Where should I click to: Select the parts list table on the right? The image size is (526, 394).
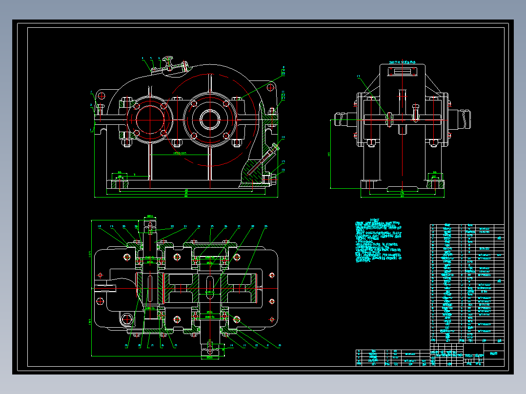click(x=467, y=284)
